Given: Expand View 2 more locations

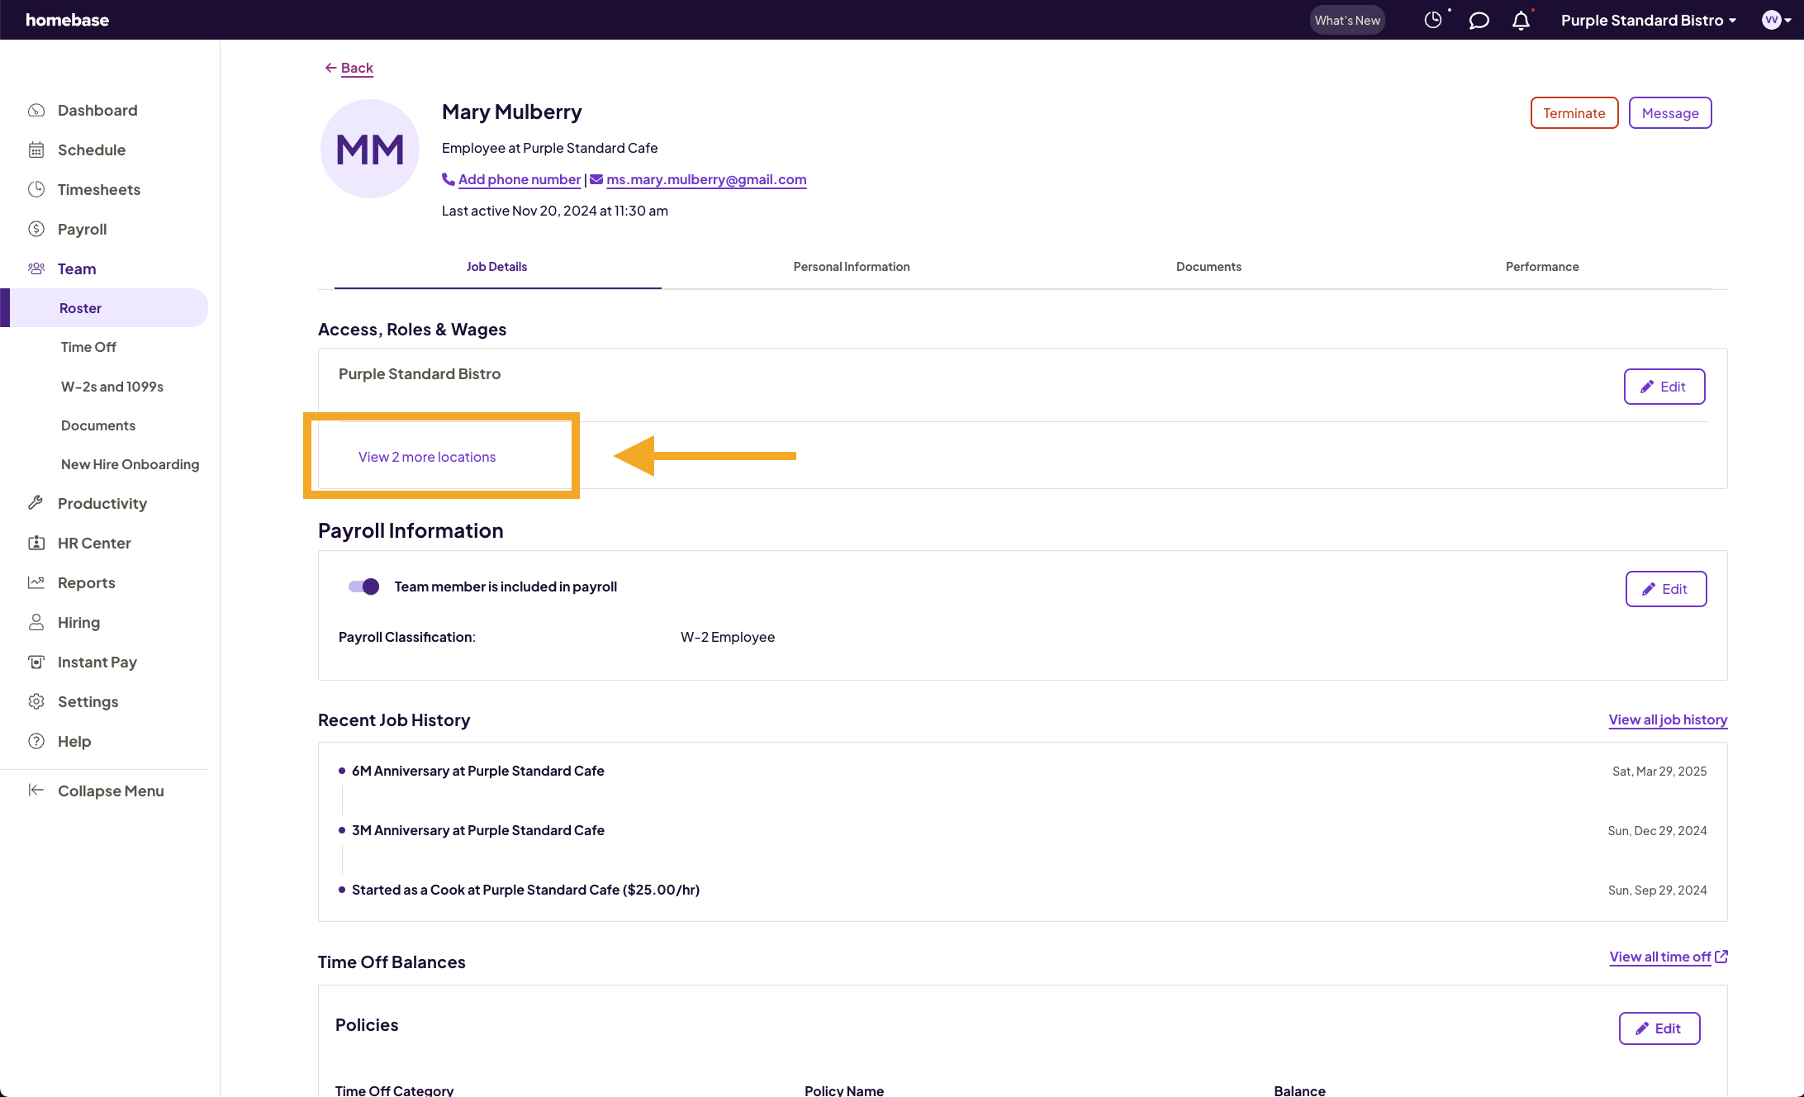Looking at the screenshot, I should click(x=427, y=457).
